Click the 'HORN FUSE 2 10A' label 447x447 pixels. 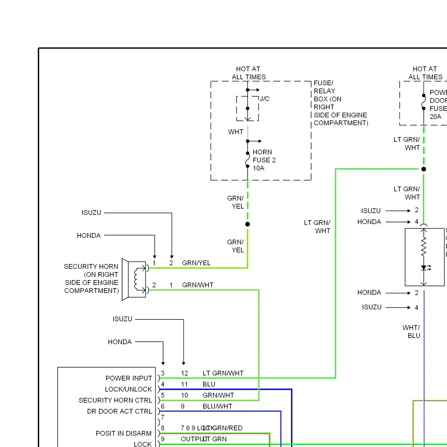264,160
